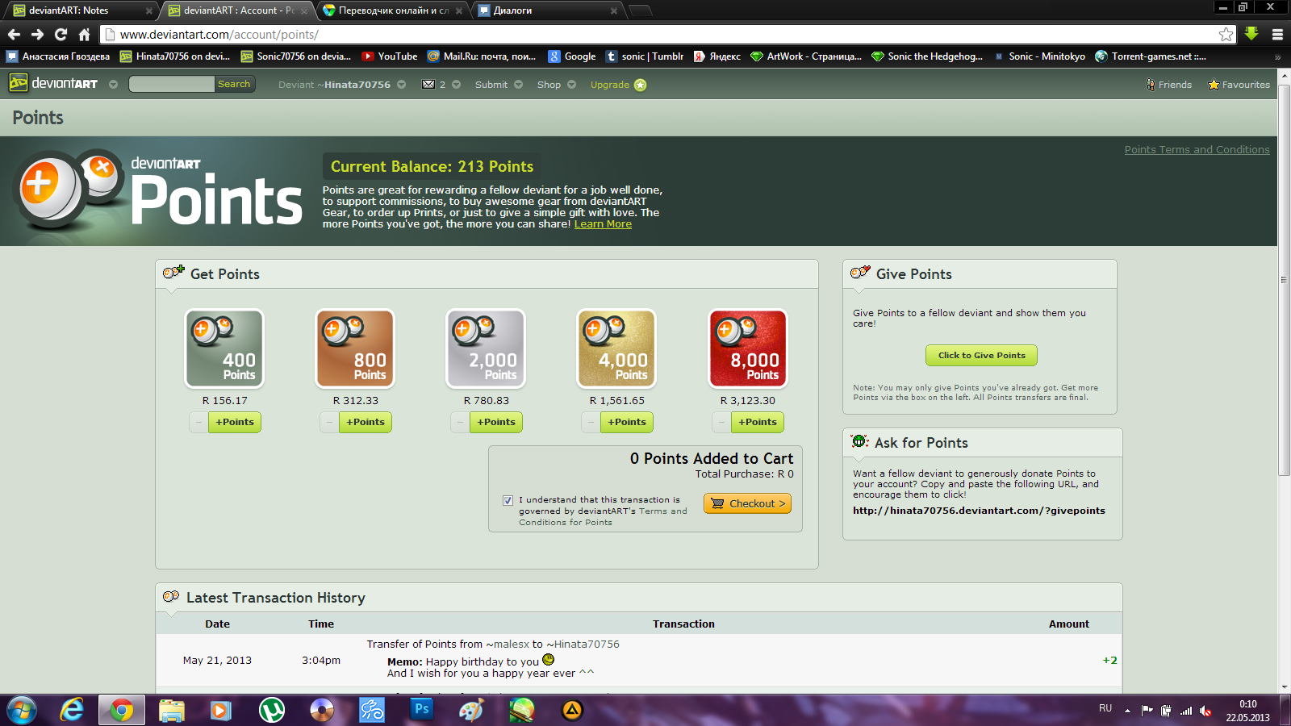Remove 400 Points with minus button
Viewport: 1291px width, 726px height.
(x=198, y=422)
